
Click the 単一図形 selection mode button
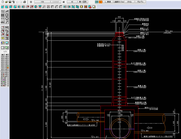tap(82, 2)
